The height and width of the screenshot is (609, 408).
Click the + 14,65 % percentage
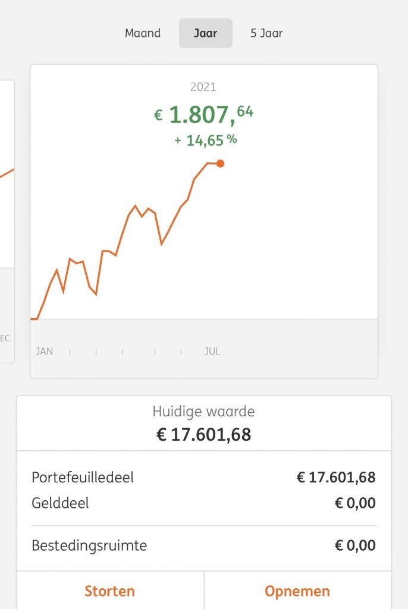pyautogui.click(x=206, y=140)
